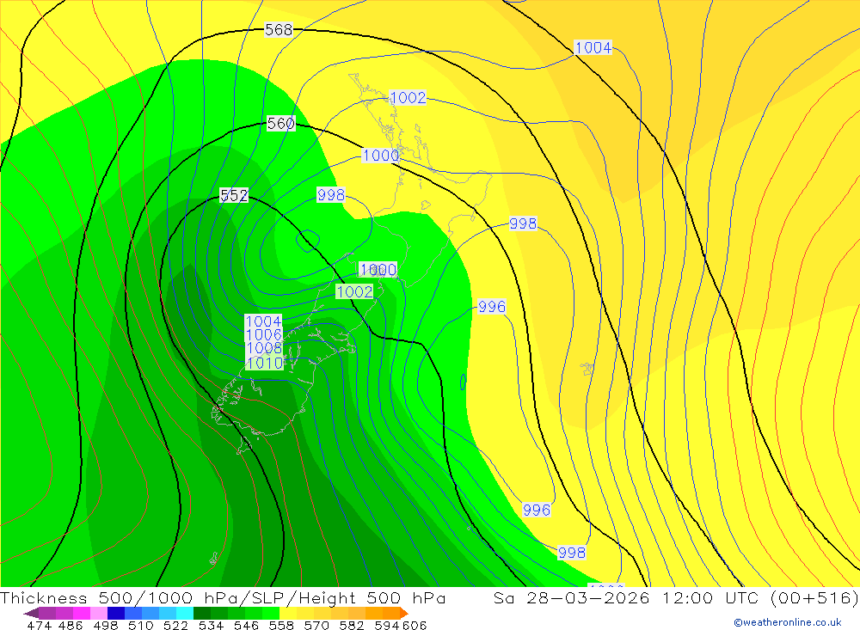Click the 1002 label with light green background
860x630 pixels.
(354, 291)
